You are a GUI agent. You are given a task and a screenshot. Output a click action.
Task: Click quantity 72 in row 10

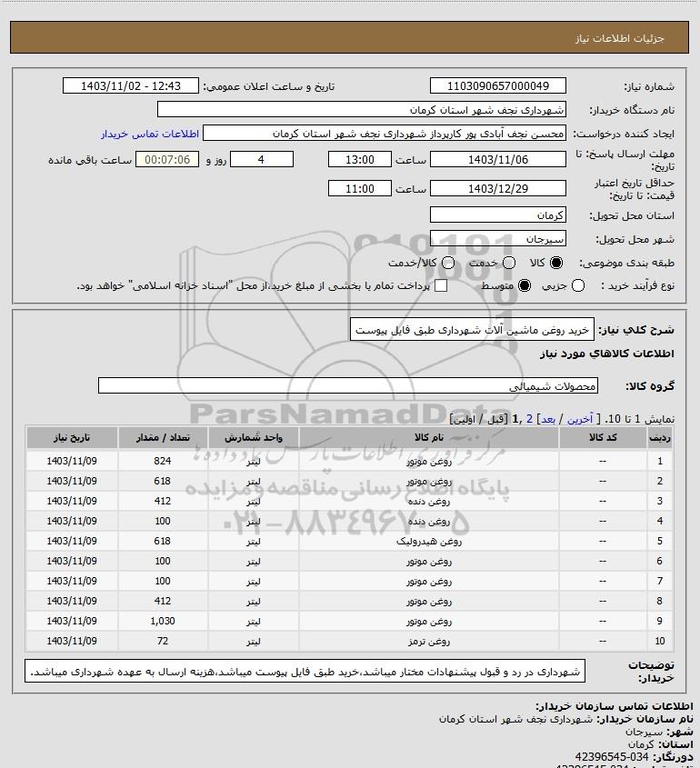163,641
